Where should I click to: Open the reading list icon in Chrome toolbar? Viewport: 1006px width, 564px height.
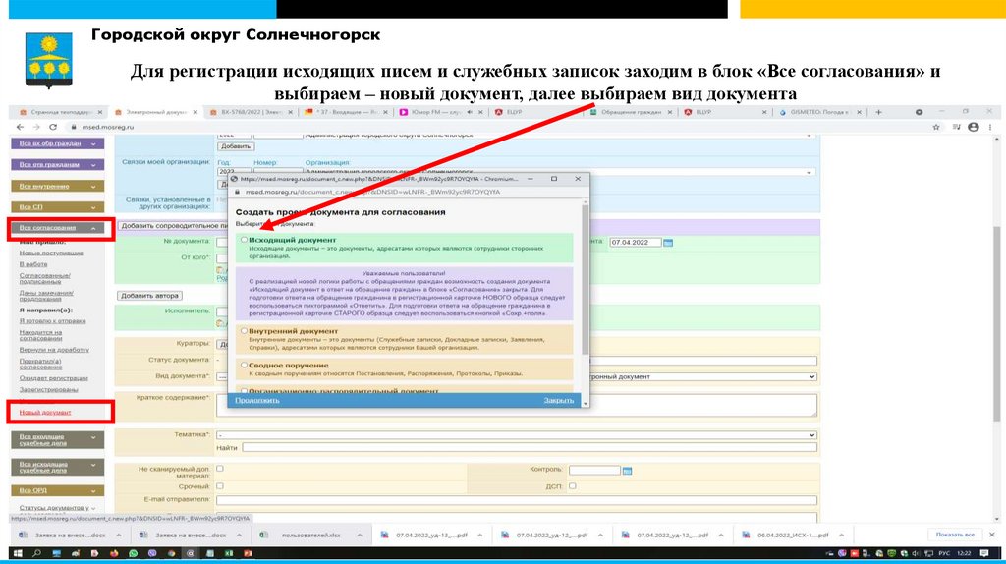[956, 127]
